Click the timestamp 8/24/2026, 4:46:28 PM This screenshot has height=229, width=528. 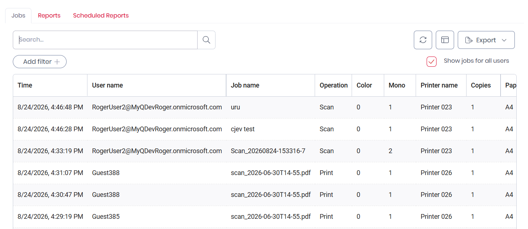pos(50,129)
